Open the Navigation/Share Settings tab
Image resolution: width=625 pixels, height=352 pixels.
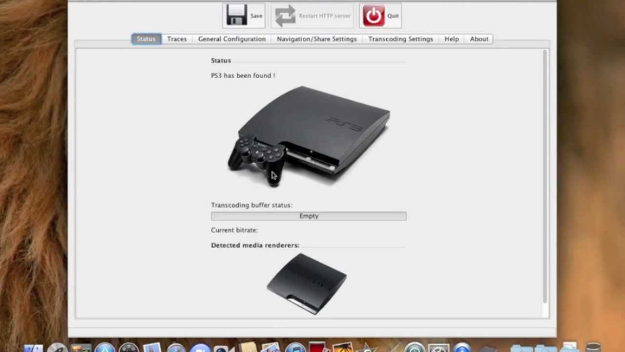pos(317,39)
